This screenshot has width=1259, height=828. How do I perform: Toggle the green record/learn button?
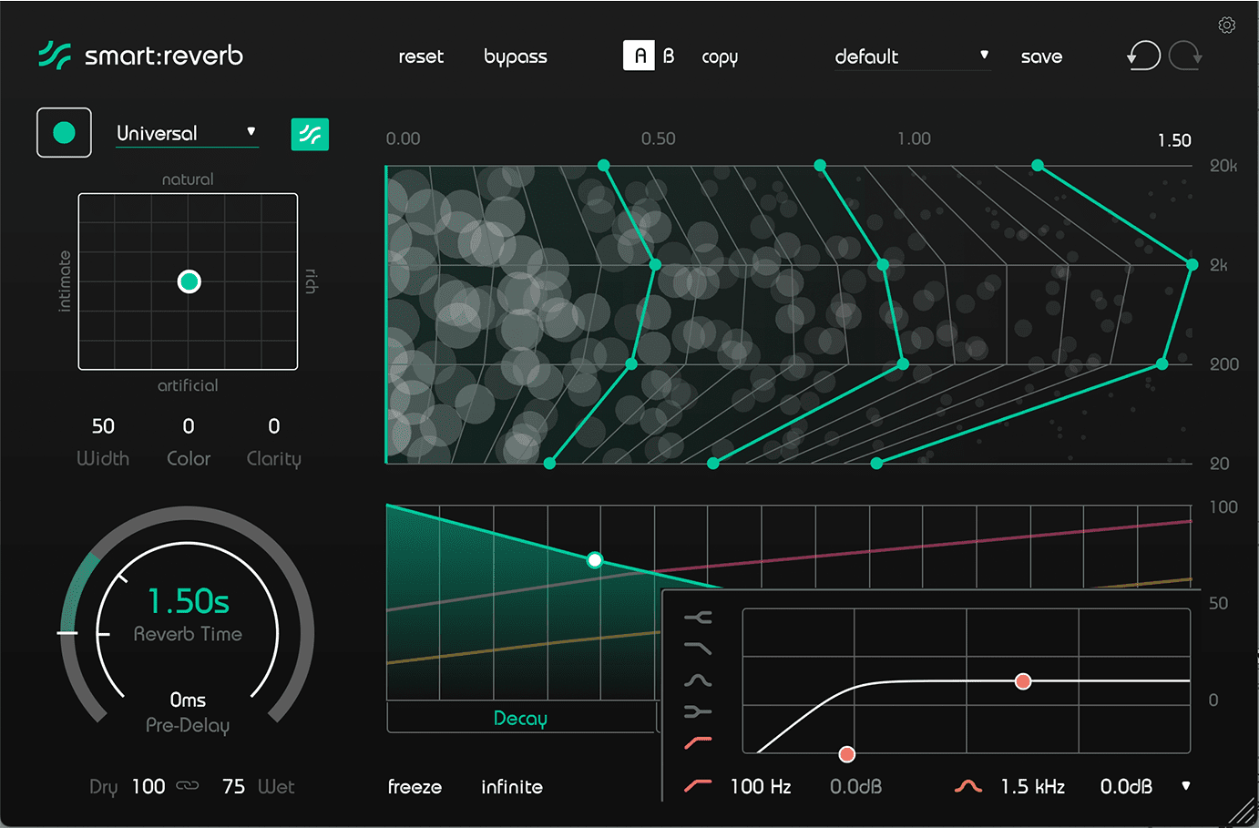pos(64,133)
